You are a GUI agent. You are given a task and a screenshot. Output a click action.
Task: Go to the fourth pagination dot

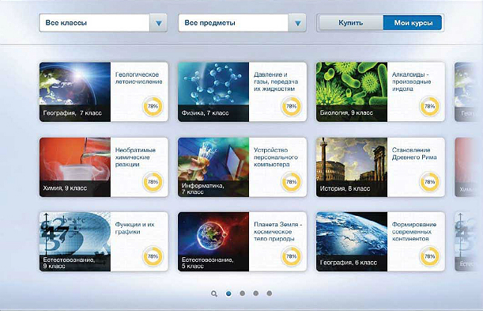[x=270, y=294]
